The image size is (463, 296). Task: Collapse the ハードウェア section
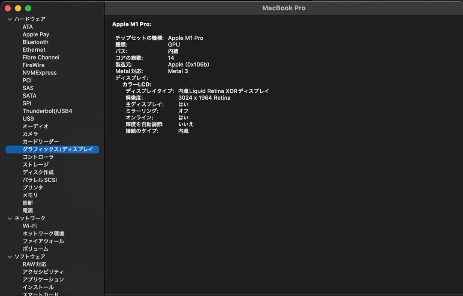click(9, 19)
